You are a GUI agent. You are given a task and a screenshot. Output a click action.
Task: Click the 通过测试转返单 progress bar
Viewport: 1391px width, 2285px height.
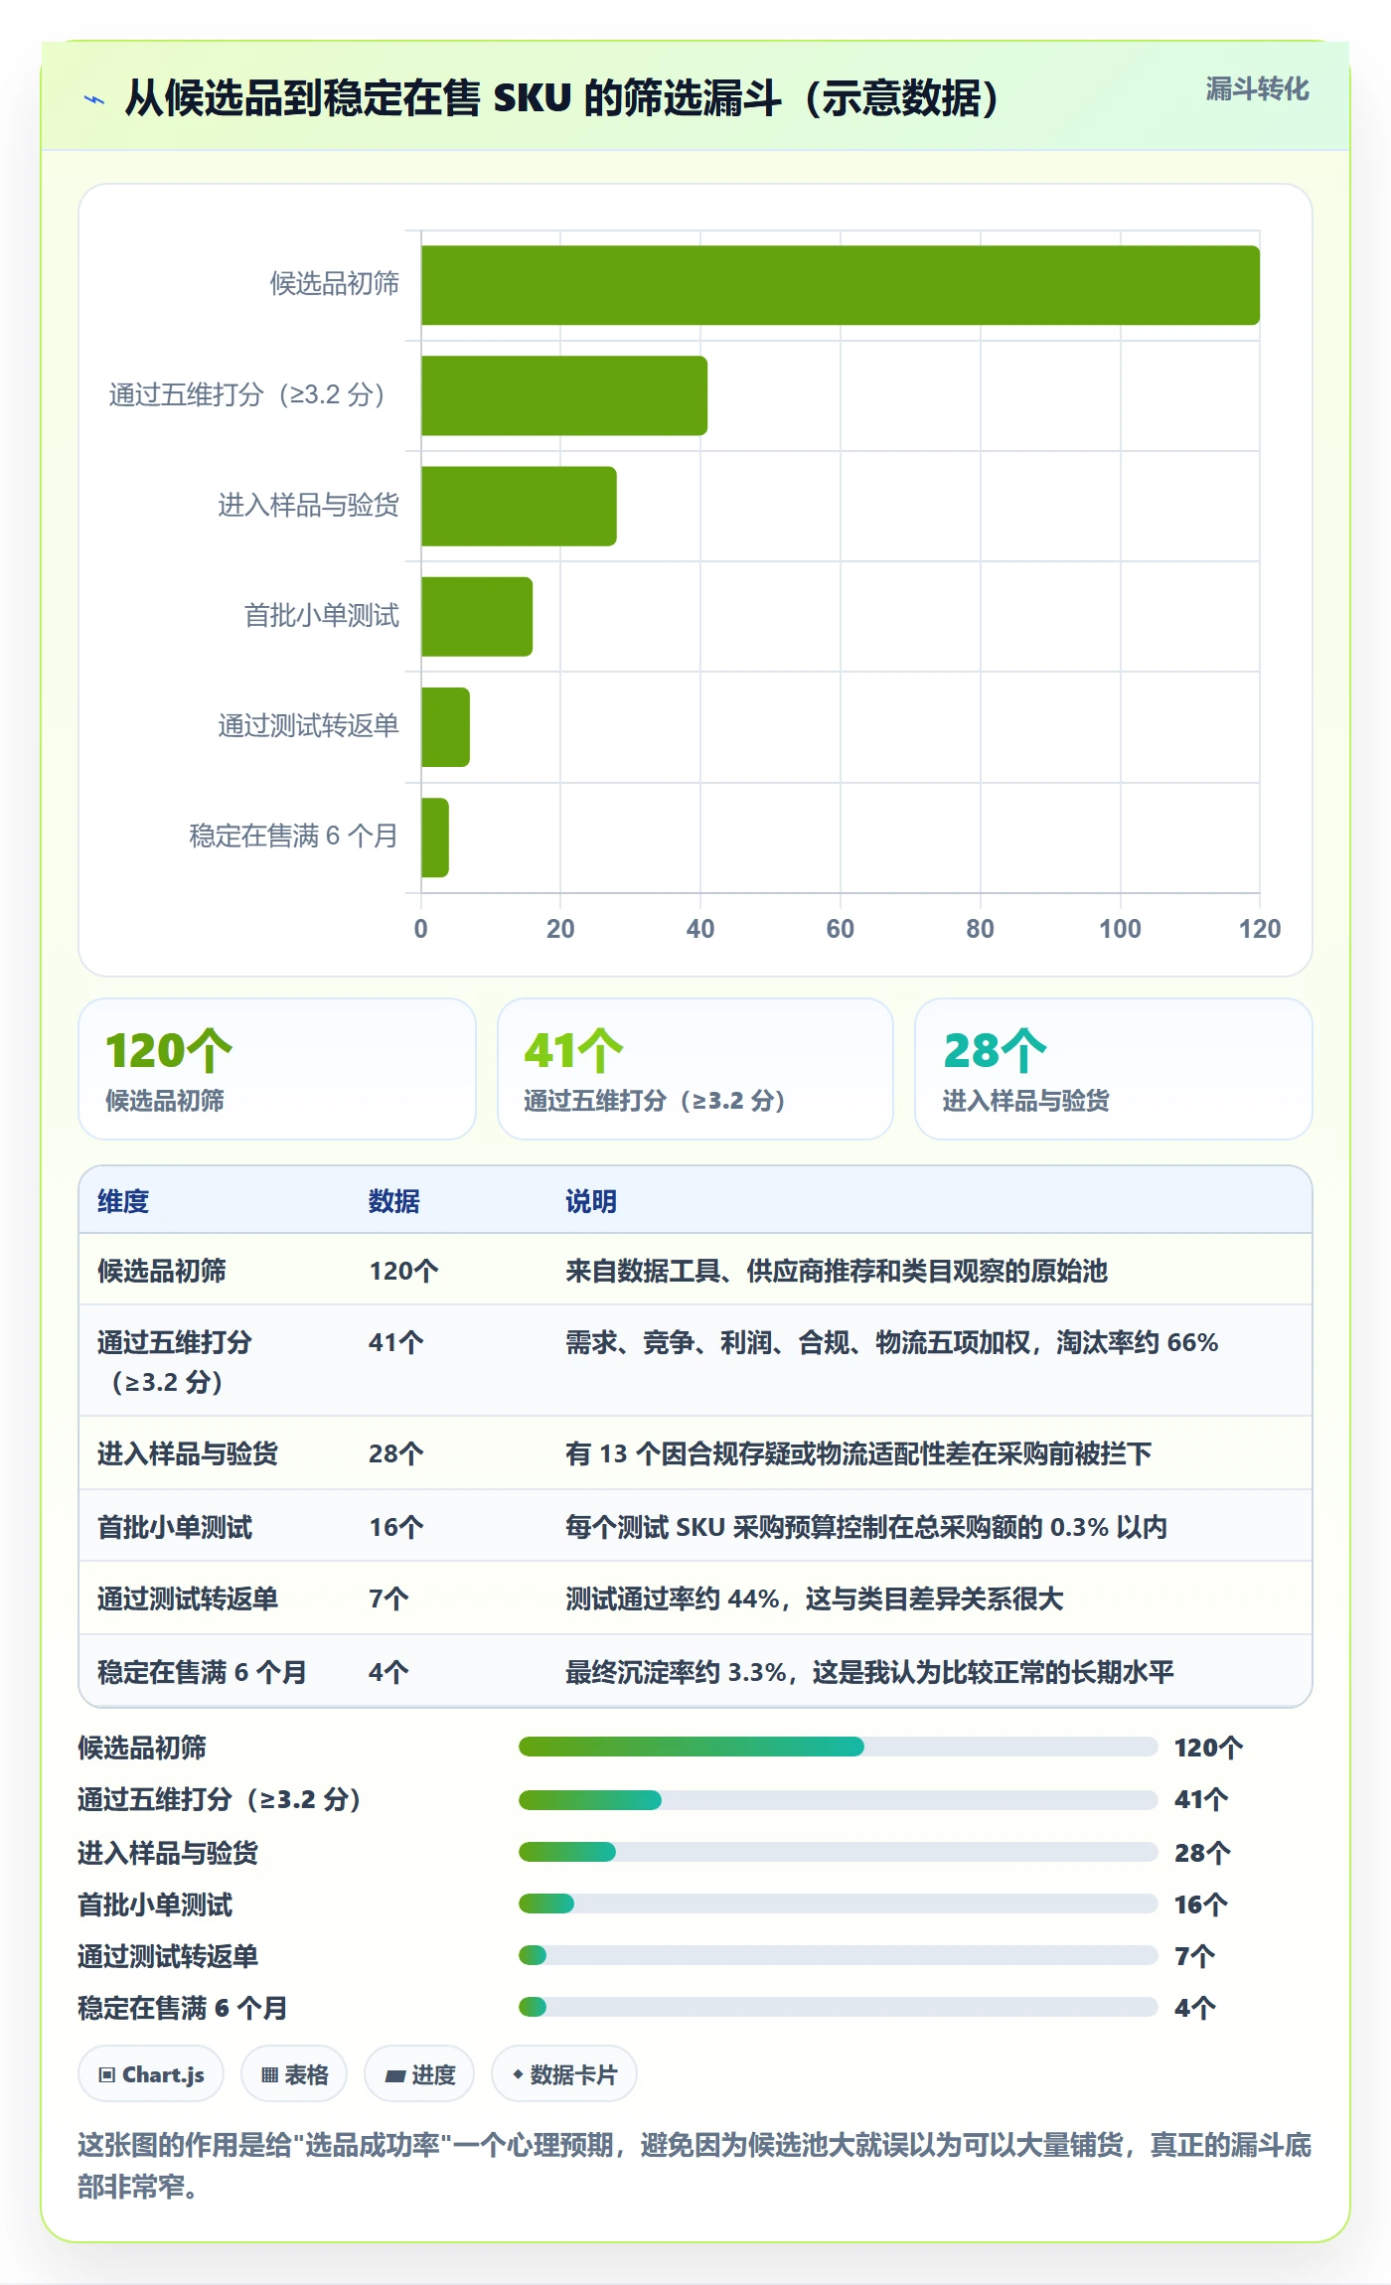(x=838, y=1955)
